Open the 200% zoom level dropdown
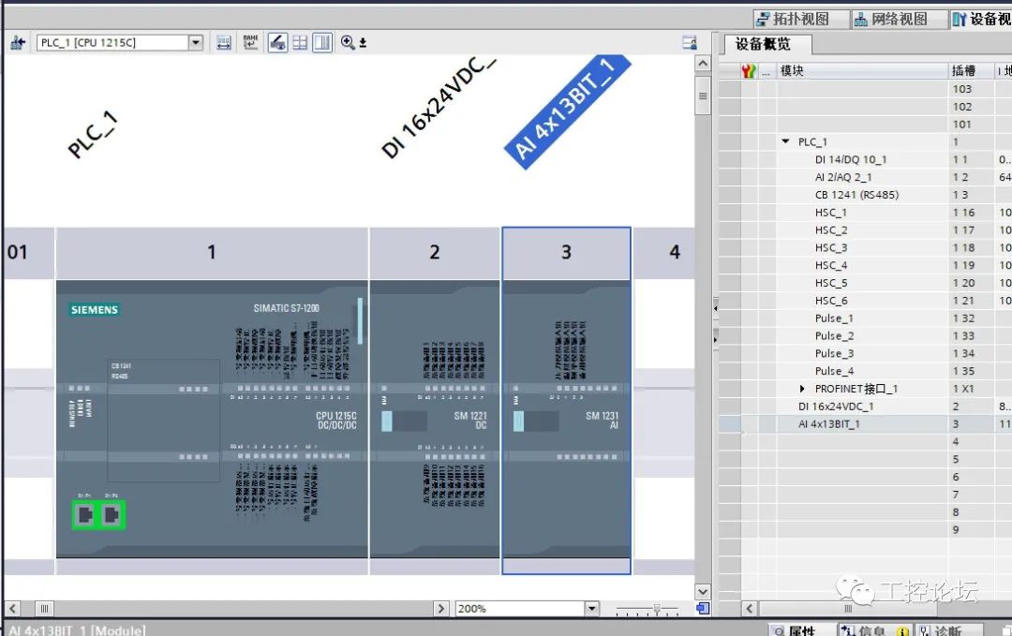 [592, 608]
